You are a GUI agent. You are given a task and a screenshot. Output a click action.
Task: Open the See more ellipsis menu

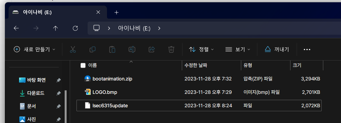307,49
